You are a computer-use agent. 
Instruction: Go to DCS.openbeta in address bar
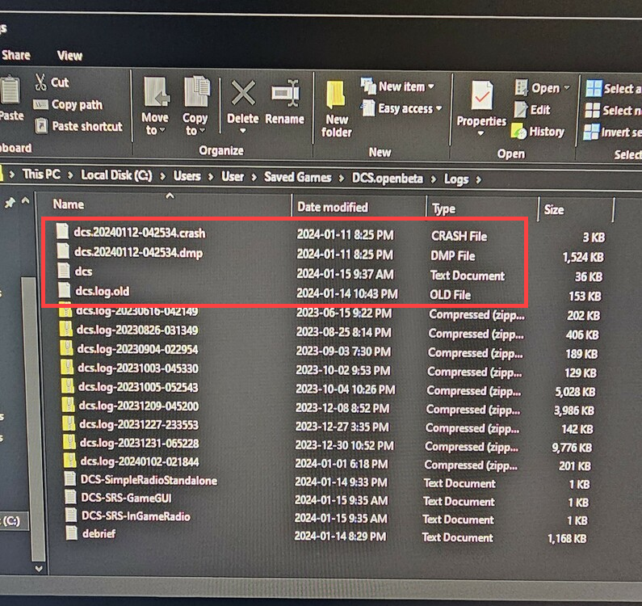[388, 179]
